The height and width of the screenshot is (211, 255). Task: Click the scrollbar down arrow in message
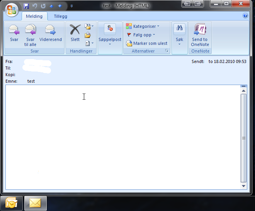(x=243, y=186)
